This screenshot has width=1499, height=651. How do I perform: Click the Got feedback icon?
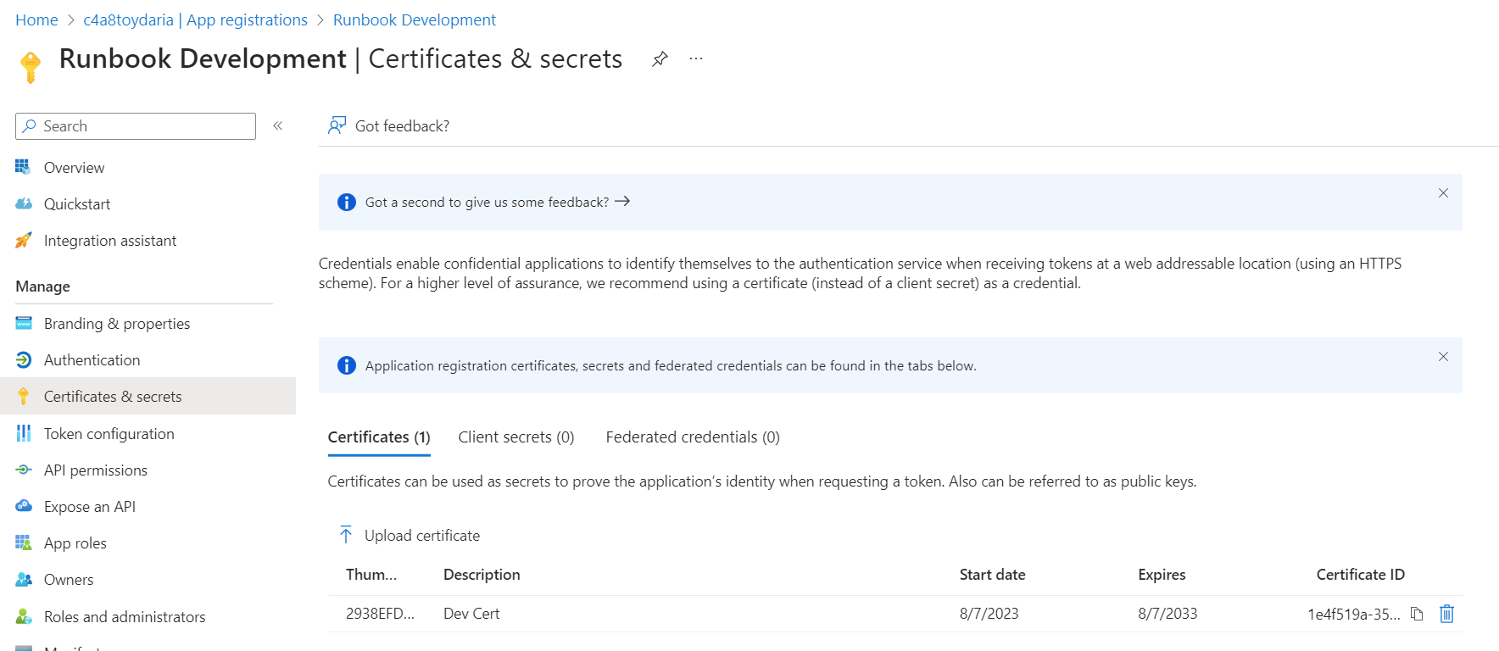337,126
